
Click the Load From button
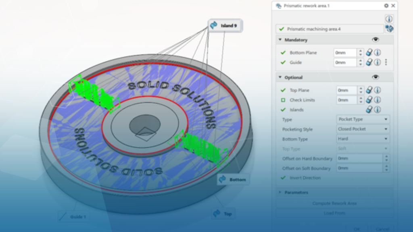pyautogui.click(x=334, y=213)
